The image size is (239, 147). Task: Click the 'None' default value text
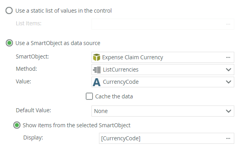pyautogui.click(x=101, y=111)
